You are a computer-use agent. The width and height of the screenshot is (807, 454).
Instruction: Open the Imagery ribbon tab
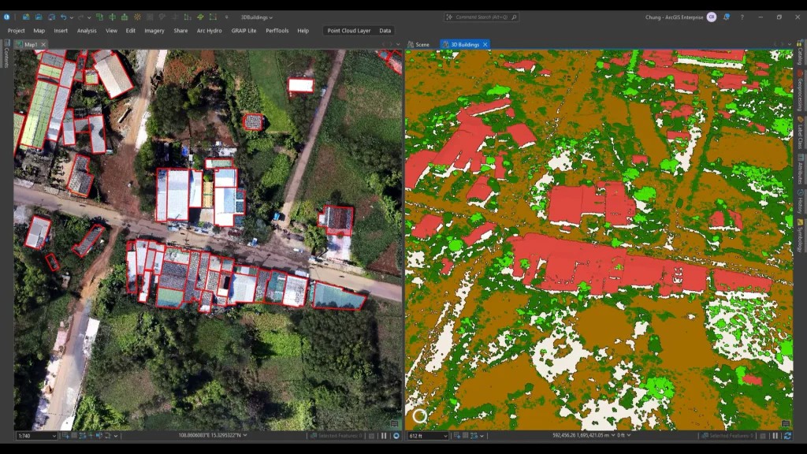[154, 31]
